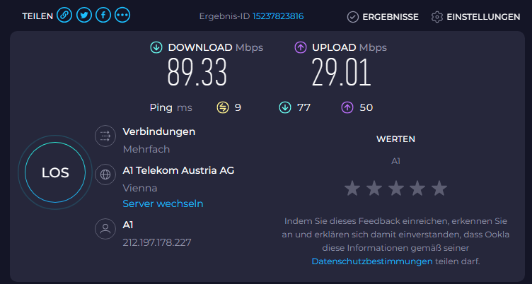Click the idle ping latency icon
532x284 pixels.
tap(223, 108)
